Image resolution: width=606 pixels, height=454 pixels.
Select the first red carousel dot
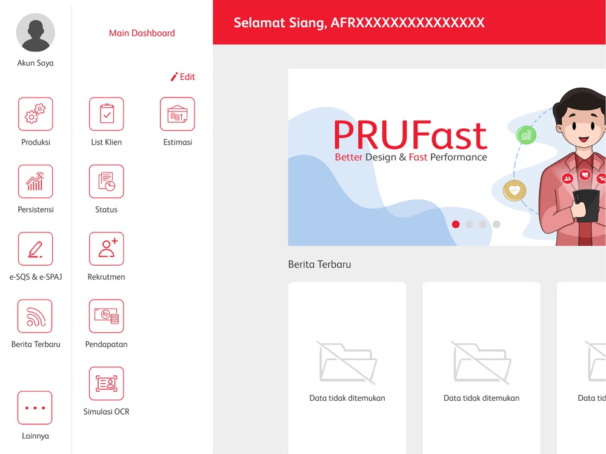coord(456,225)
